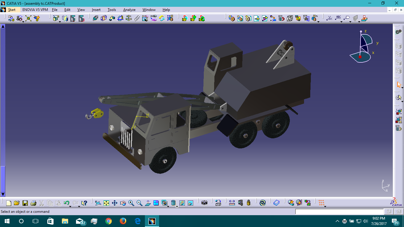Click the Snap tool icon
Image resolution: width=404 pixels, height=227 pixels.
tap(20, 18)
